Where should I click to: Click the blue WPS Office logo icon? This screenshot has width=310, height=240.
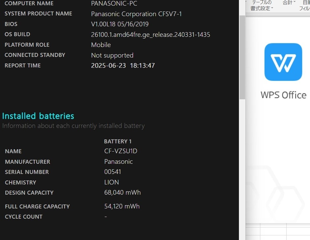coord(283,62)
